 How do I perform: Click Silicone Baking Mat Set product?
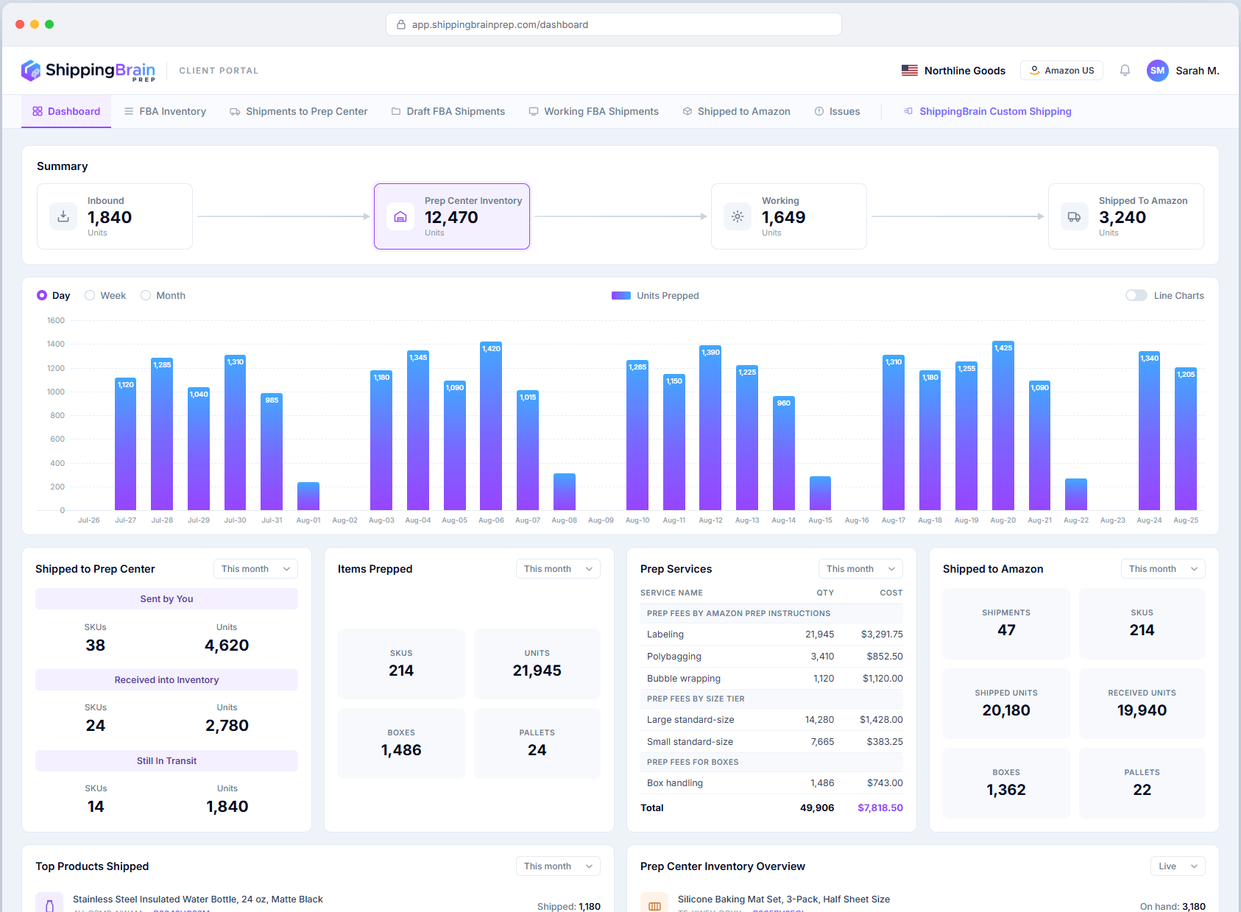[x=784, y=899]
